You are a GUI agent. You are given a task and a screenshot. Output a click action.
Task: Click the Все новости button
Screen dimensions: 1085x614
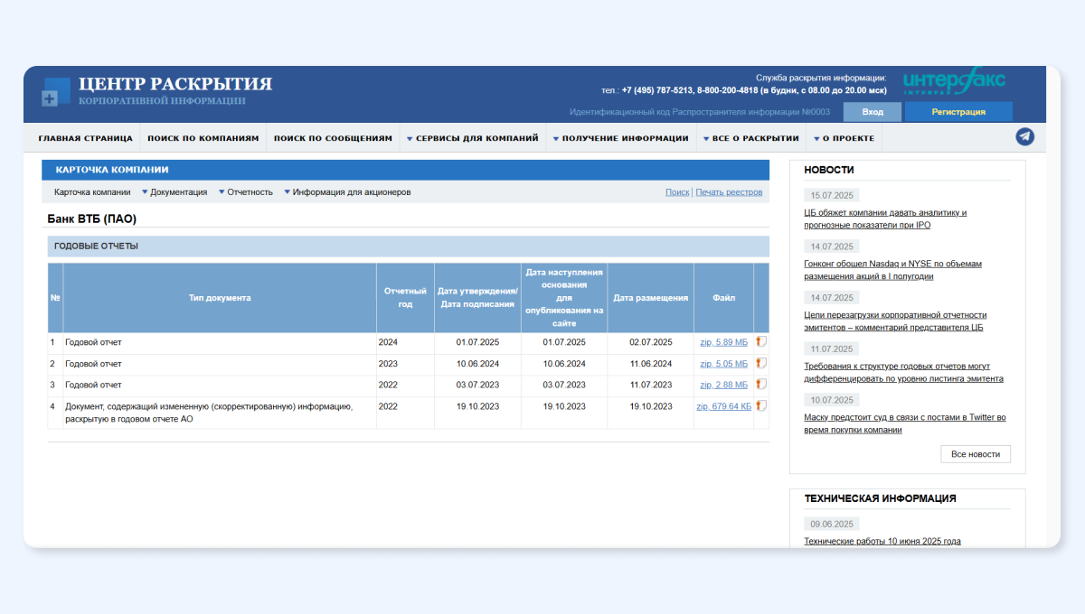click(976, 454)
